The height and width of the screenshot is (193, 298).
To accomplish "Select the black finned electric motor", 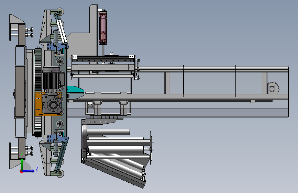I will 51,78.
